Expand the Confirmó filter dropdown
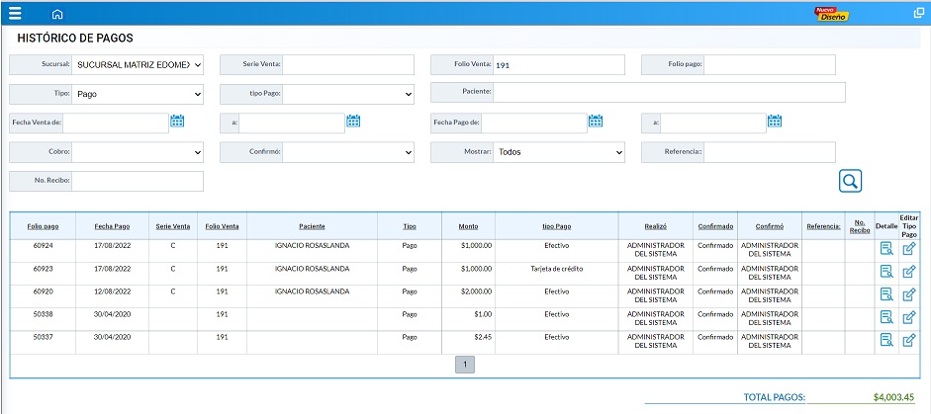 coord(348,152)
